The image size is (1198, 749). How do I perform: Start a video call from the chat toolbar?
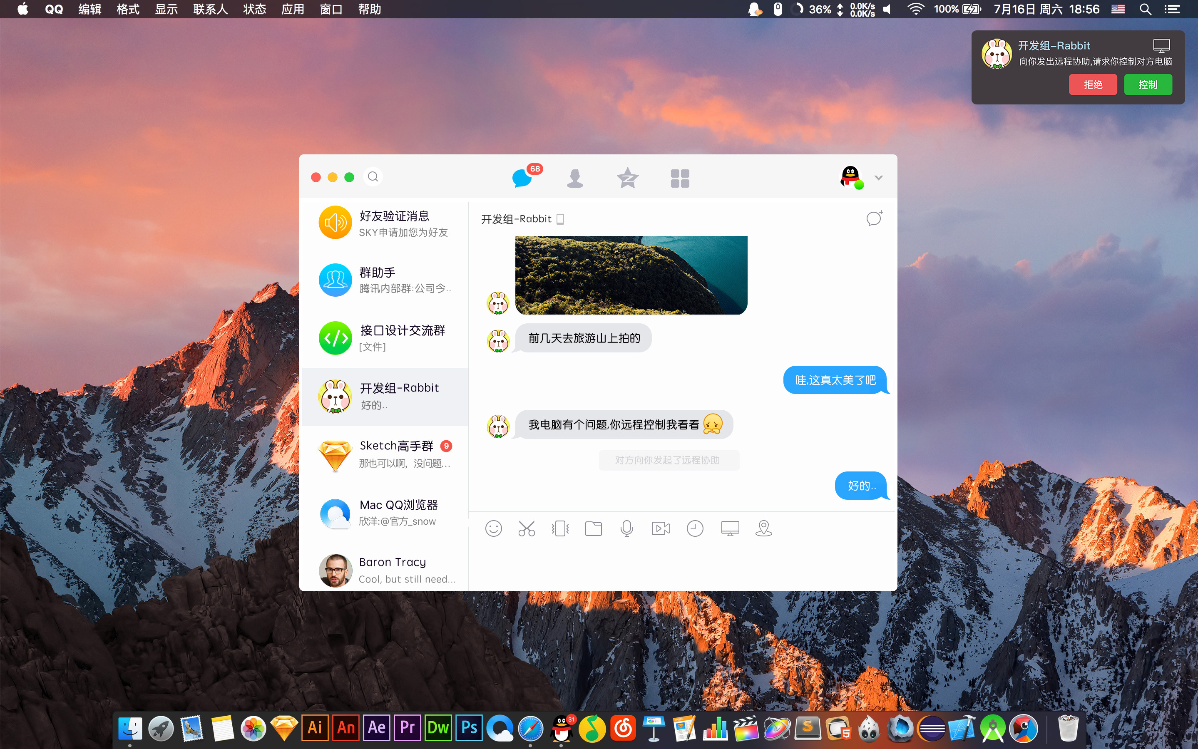660,528
